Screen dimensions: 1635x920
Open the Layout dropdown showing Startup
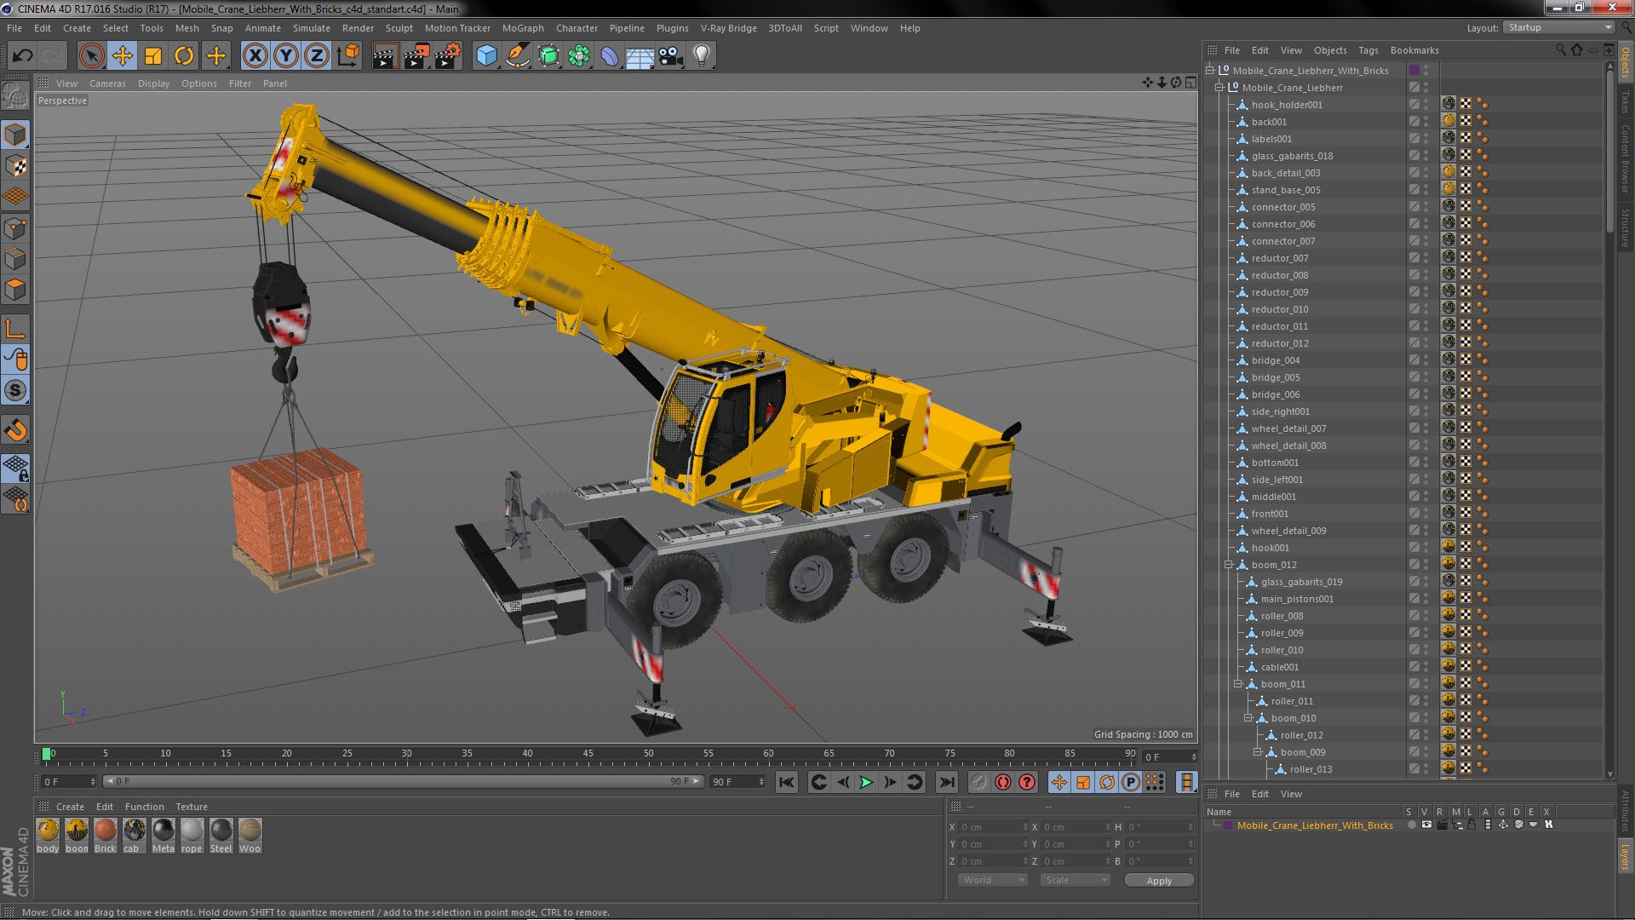coord(1559,27)
